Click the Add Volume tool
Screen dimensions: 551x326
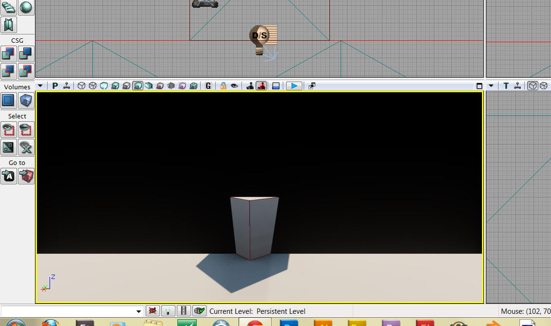[x=8, y=100]
